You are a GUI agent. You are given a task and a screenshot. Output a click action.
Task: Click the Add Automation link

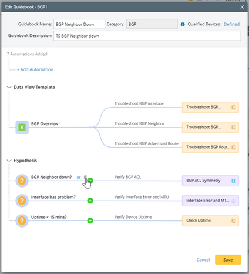[x=35, y=69]
